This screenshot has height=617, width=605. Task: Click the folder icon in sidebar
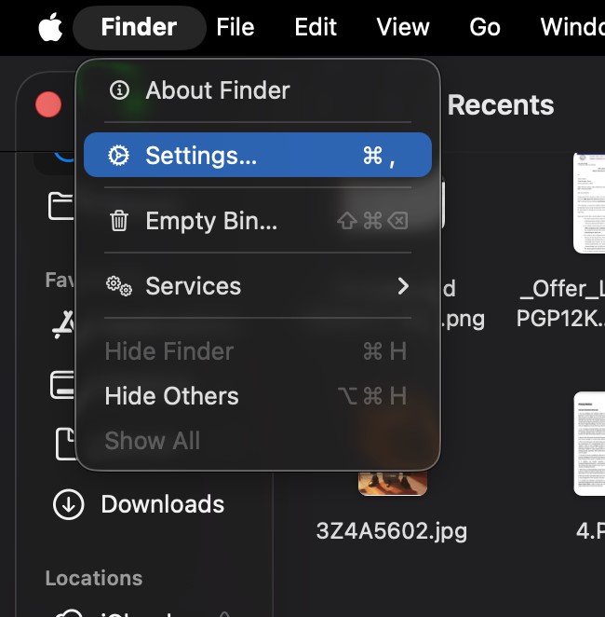(x=60, y=206)
